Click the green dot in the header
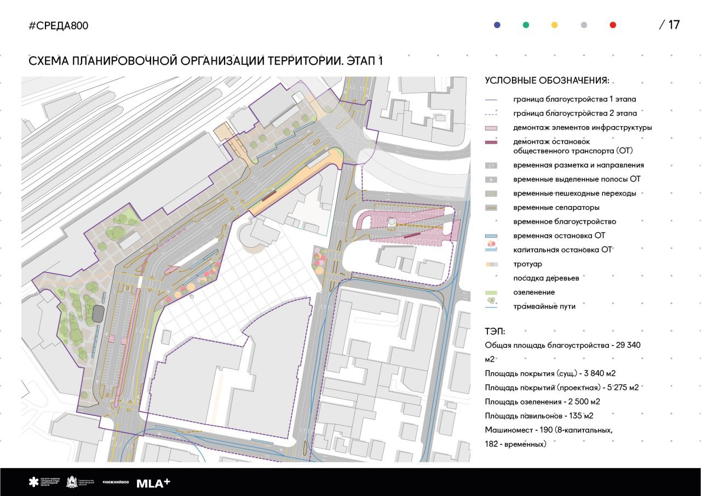Screen dimensions: 701x496 tap(526, 25)
